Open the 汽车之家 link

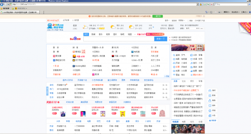[154, 56]
